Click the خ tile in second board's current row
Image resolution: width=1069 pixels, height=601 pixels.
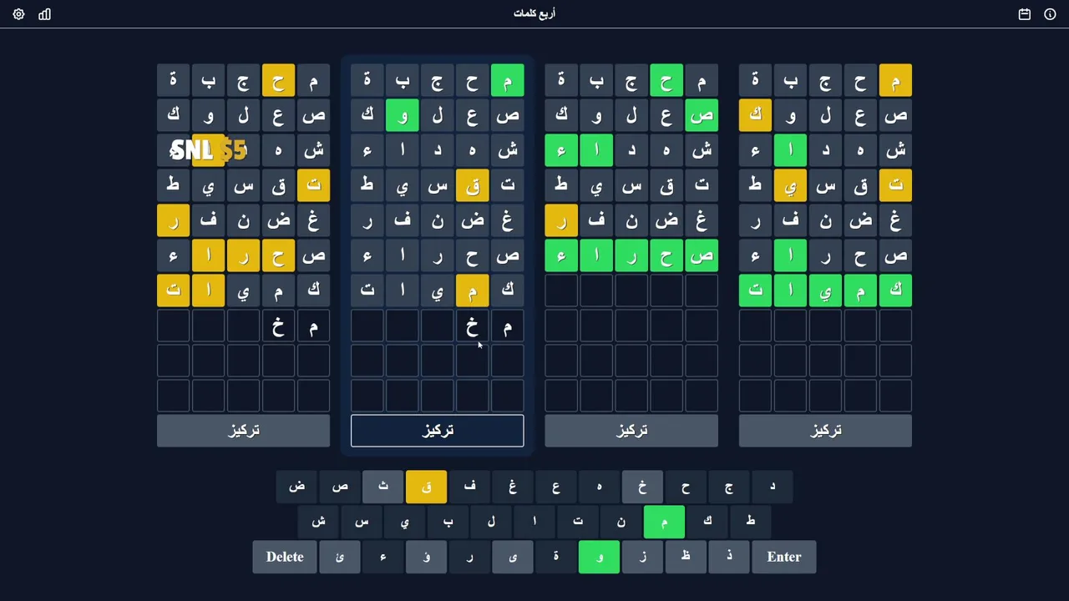[x=472, y=326]
